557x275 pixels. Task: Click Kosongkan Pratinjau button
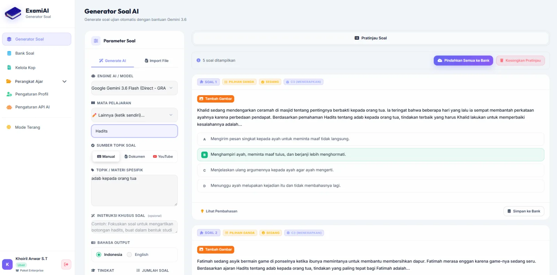[x=520, y=60]
